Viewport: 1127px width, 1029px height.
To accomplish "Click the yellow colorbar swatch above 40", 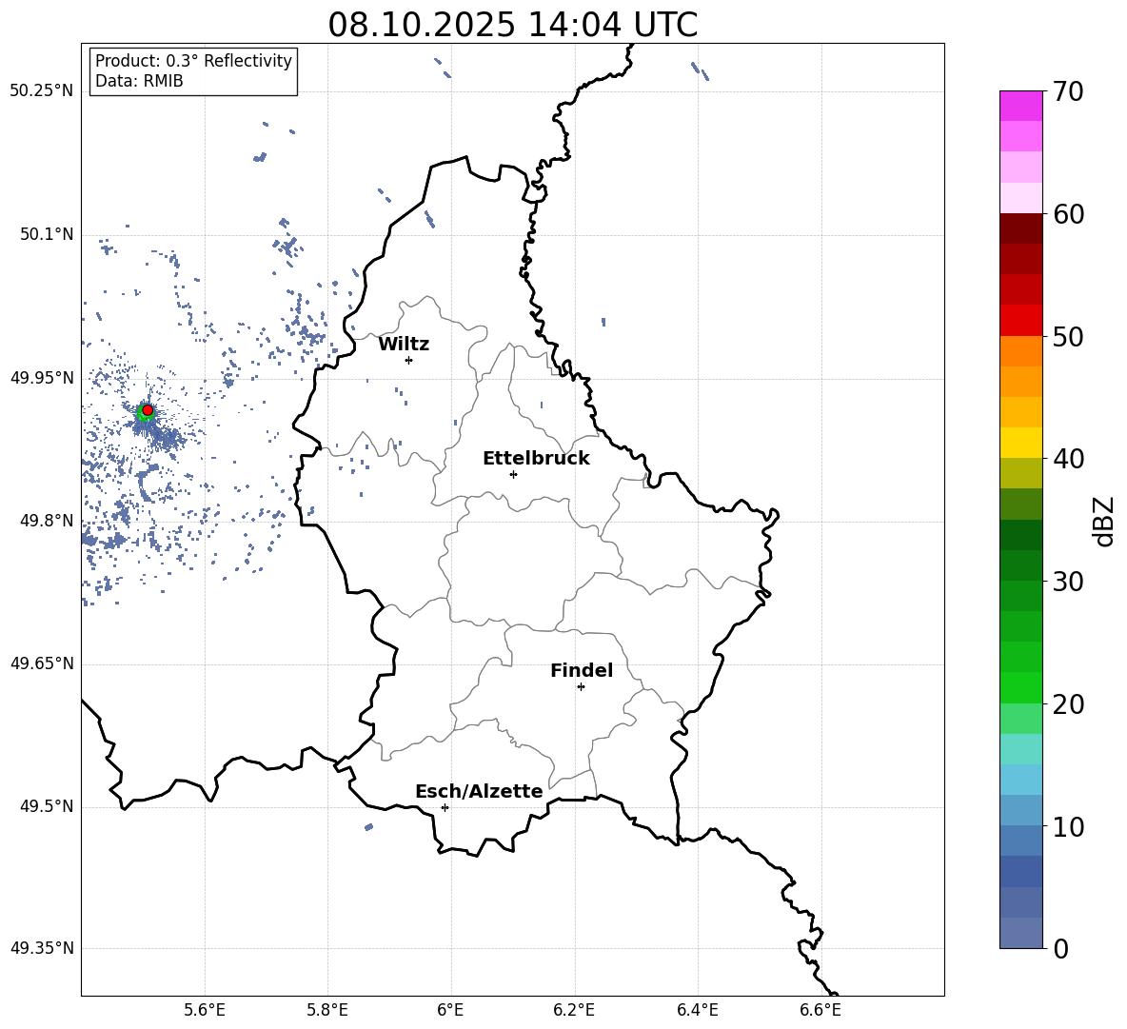I will (1021, 443).
